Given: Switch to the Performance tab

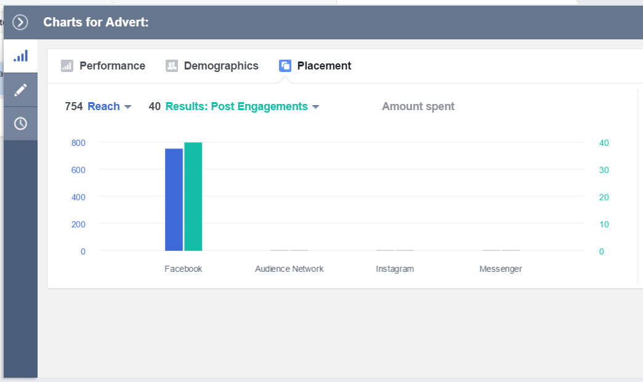Looking at the screenshot, I should coord(103,65).
